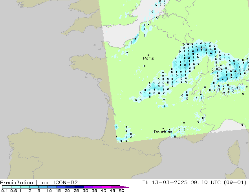Screen dimensions: 249x192
Task: Click the Th 13-03-2025 date text
Action: coord(165,183)
